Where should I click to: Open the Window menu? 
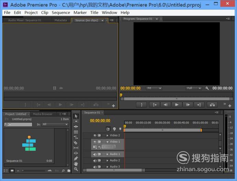coord(110,13)
